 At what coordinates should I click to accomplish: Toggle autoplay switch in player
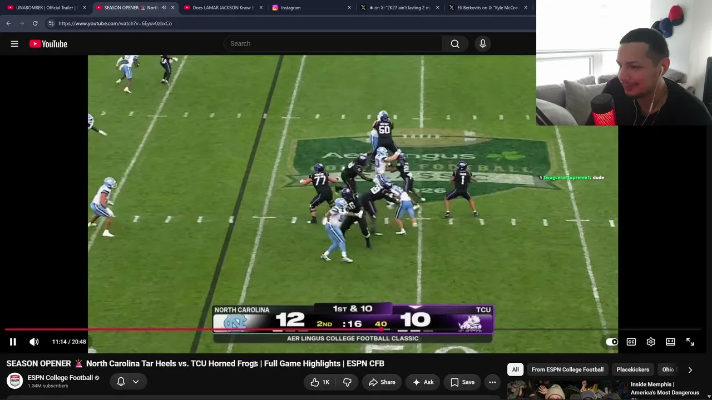click(611, 342)
